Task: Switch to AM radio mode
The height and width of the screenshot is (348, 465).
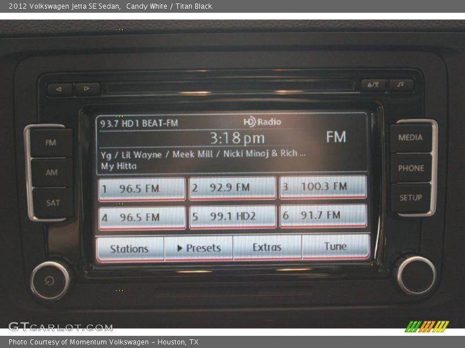Action: tap(51, 171)
